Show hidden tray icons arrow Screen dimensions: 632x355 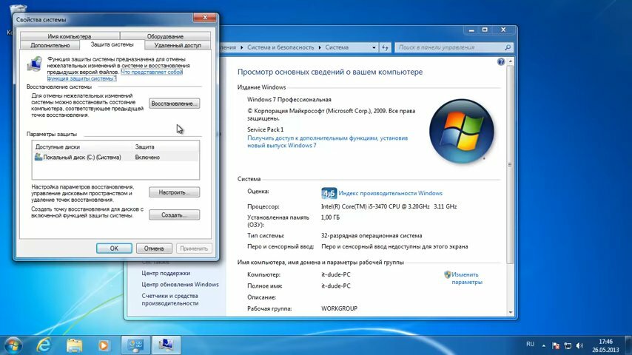coord(544,345)
